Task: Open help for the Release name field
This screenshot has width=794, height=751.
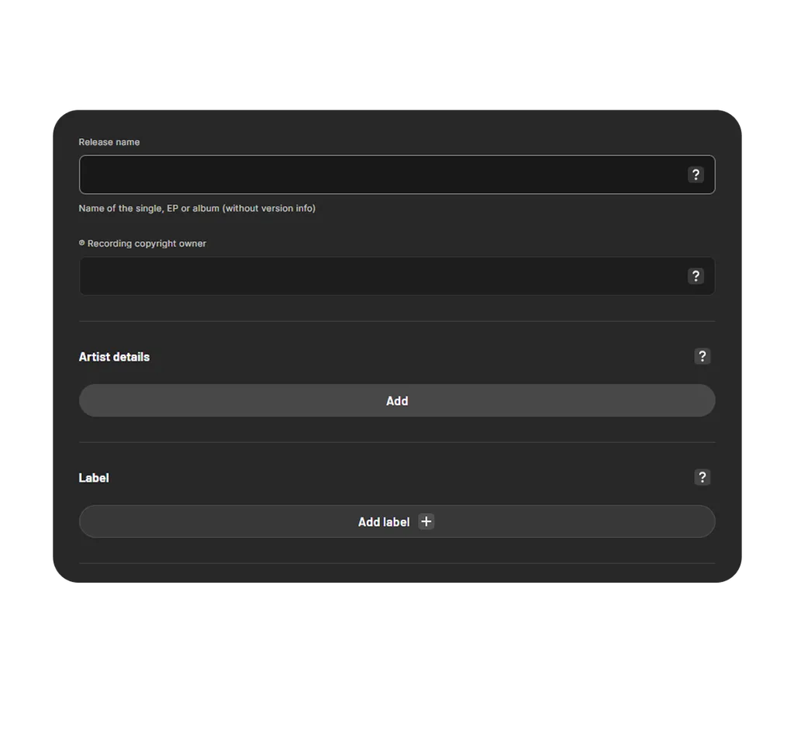Action: 696,175
